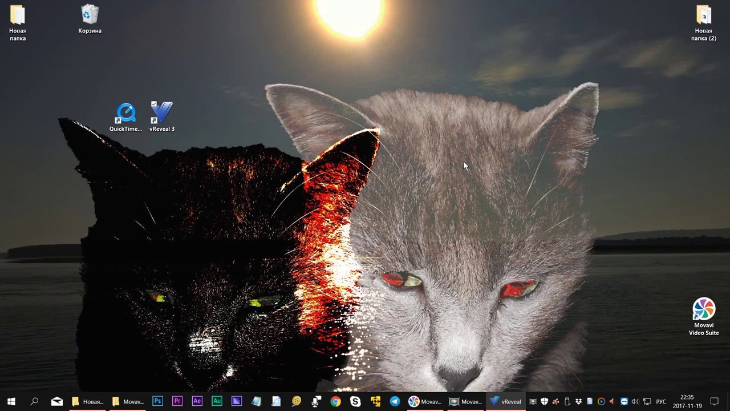The height and width of the screenshot is (411, 730).
Task: Select the Movavi Video Suite desktop shortcut
Action: point(704,317)
